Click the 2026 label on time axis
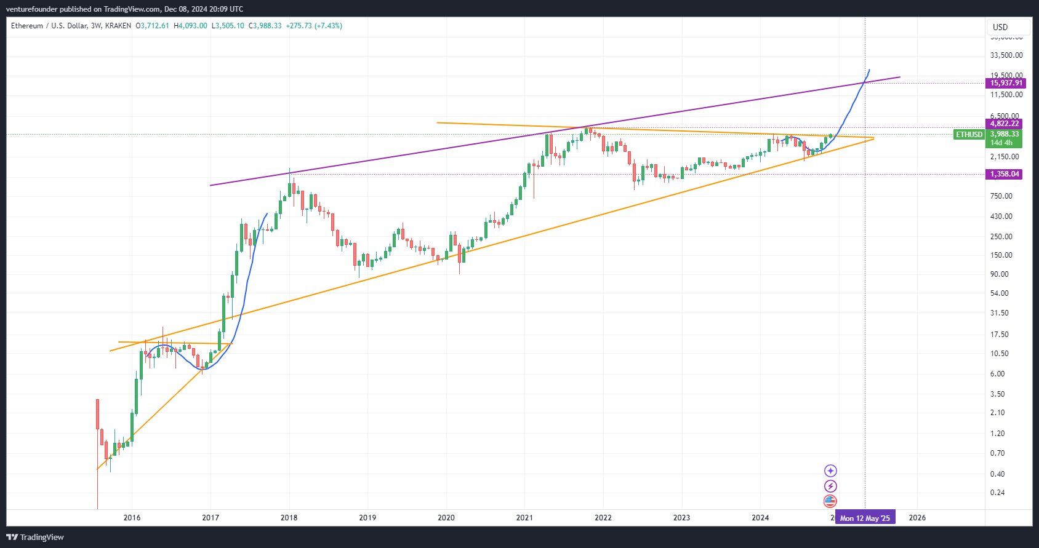 tap(917, 518)
